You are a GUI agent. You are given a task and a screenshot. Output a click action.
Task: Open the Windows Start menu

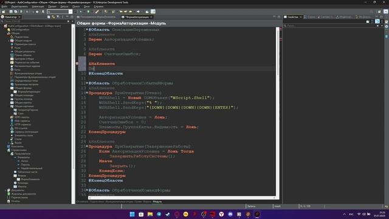132,214
